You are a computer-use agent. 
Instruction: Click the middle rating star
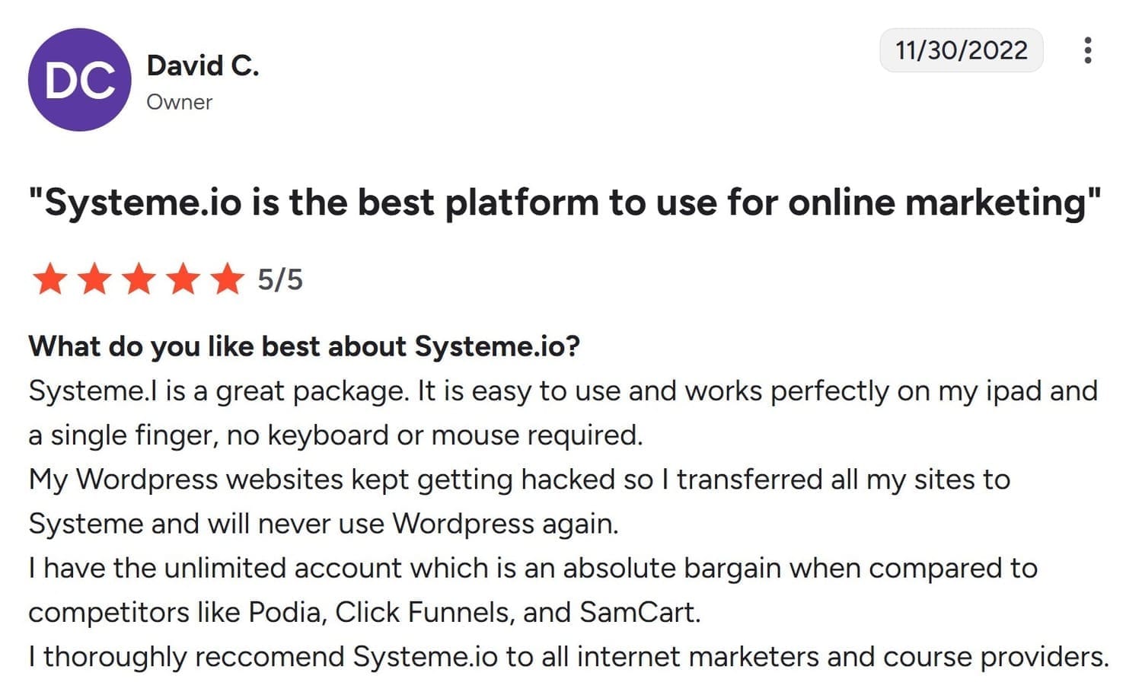(x=139, y=279)
